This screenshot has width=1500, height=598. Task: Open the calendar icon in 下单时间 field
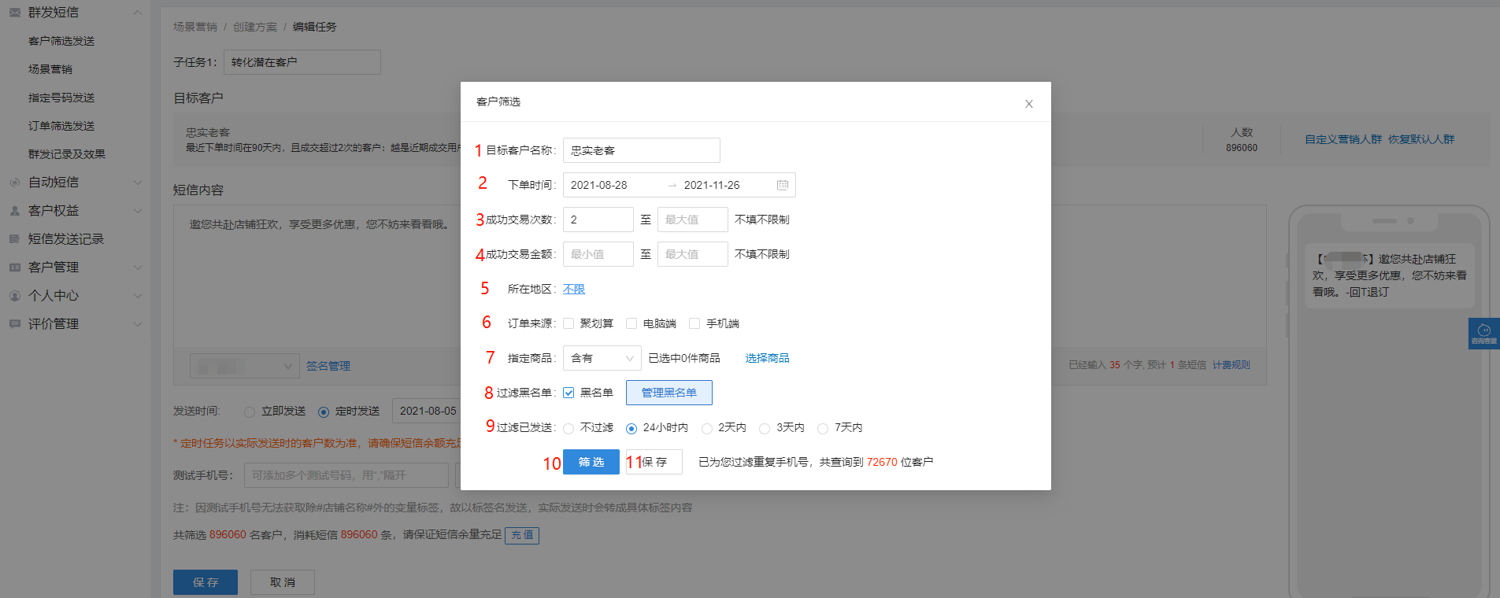pos(783,185)
